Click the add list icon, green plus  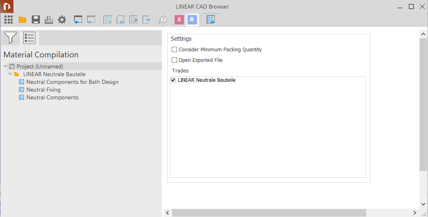[x=107, y=20]
